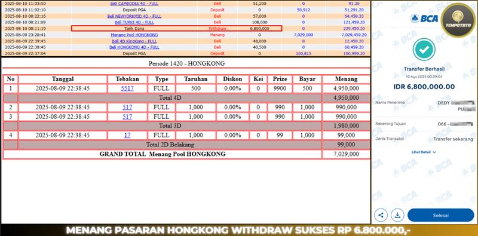Viewport: 478px width, 236px height.
Task: Click the IDR 6,800,000.00 amount
Action: click(424, 87)
